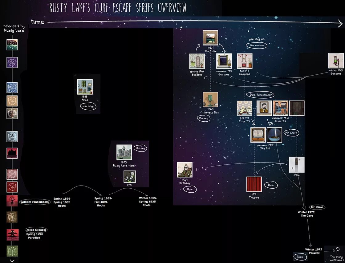Select the tan orange cube icon
This screenshot has height=263, width=345.
tap(12, 101)
